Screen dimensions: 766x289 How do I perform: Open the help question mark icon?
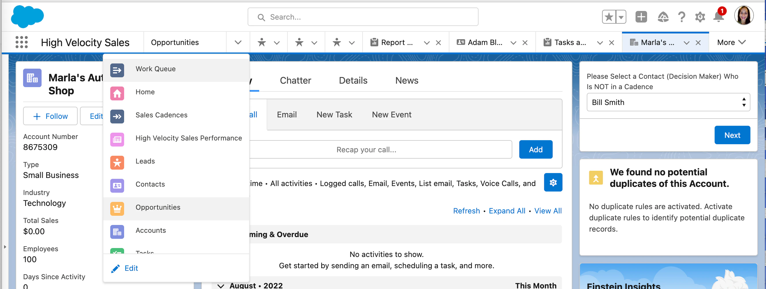pyautogui.click(x=681, y=17)
